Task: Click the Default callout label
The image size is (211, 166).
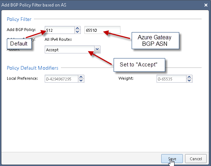Action: tap(19, 44)
